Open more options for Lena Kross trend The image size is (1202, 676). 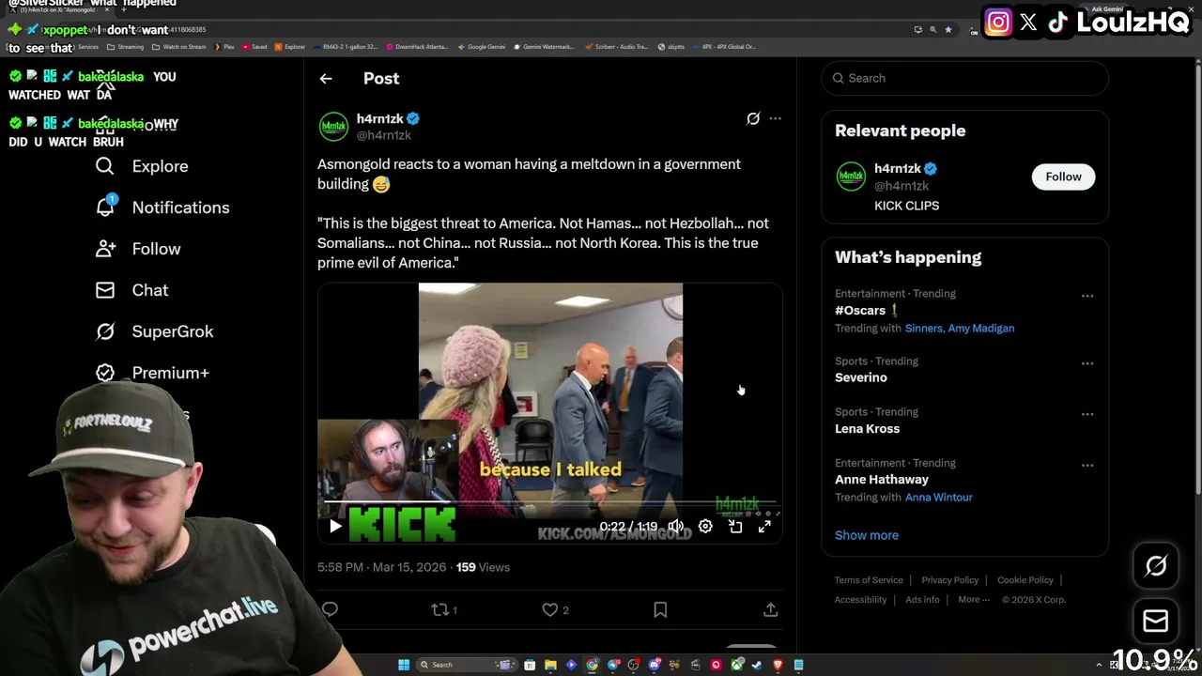(1087, 414)
